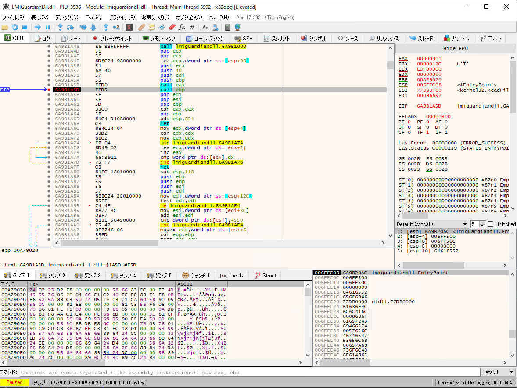Screen dimensions: 517x388
Task: Click the Open file folder icon
Action: (5, 27)
